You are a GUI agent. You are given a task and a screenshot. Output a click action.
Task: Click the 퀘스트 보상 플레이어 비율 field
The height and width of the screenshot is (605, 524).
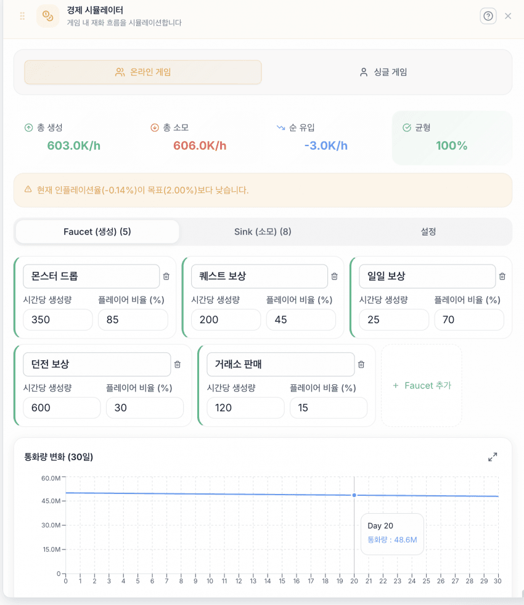coord(301,319)
